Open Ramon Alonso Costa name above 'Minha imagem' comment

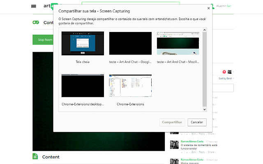click(192, 159)
